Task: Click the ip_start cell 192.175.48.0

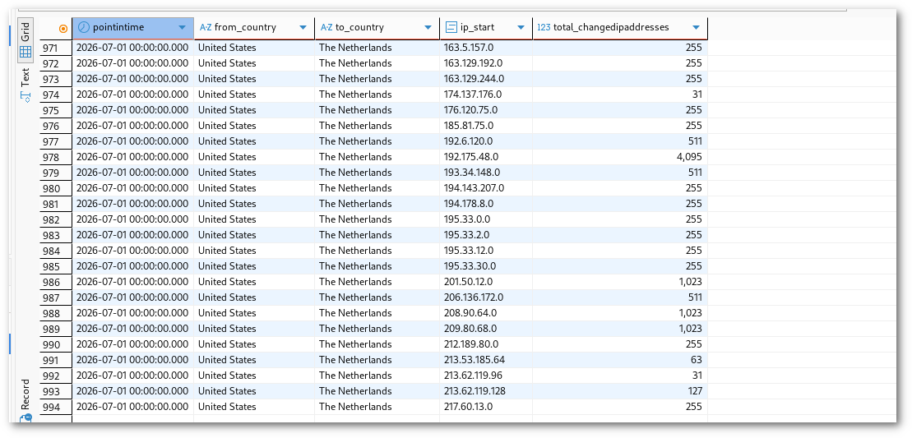Action: coord(486,157)
